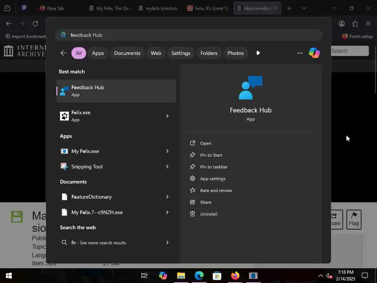
Task: Open File Explorer from the taskbar
Action: point(181,276)
